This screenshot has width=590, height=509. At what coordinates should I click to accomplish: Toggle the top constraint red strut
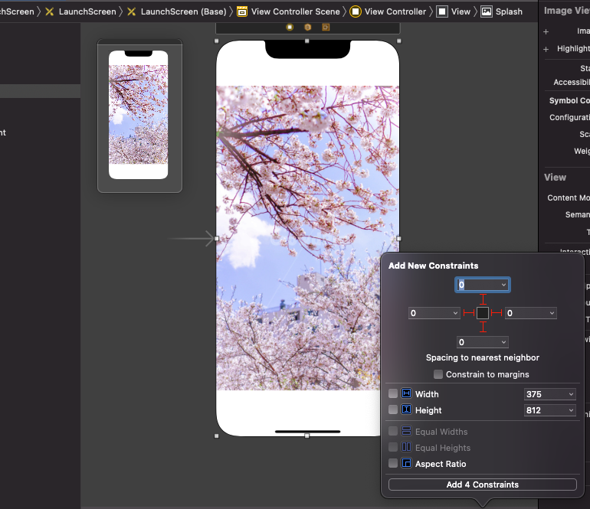pos(483,299)
